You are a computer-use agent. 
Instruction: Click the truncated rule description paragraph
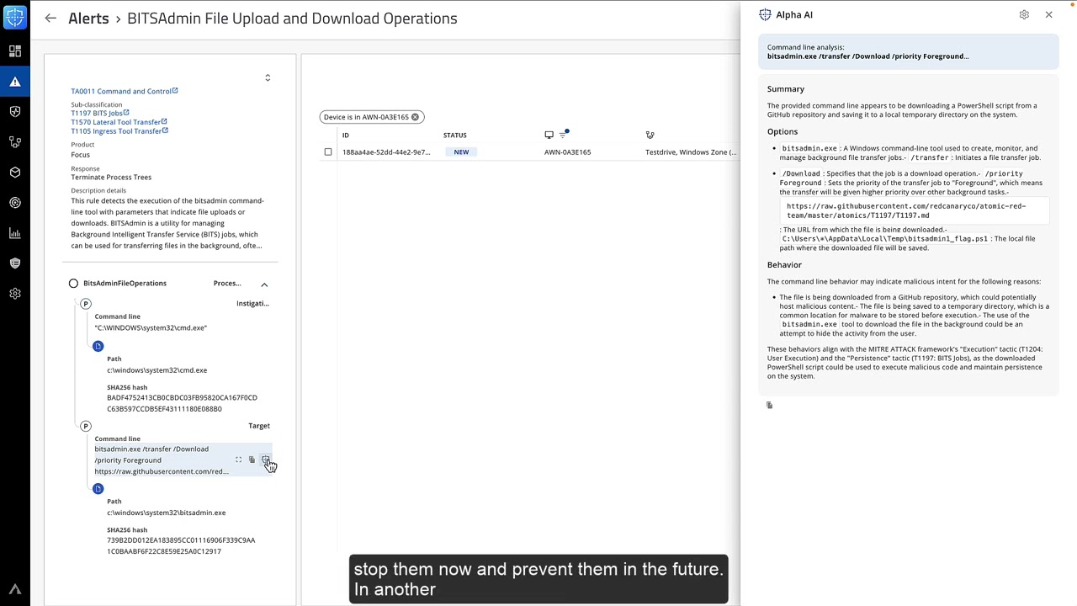167,223
